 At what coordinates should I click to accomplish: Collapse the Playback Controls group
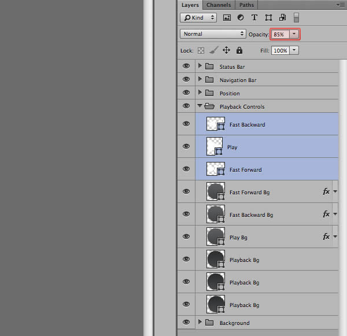(x=200, y=106)
